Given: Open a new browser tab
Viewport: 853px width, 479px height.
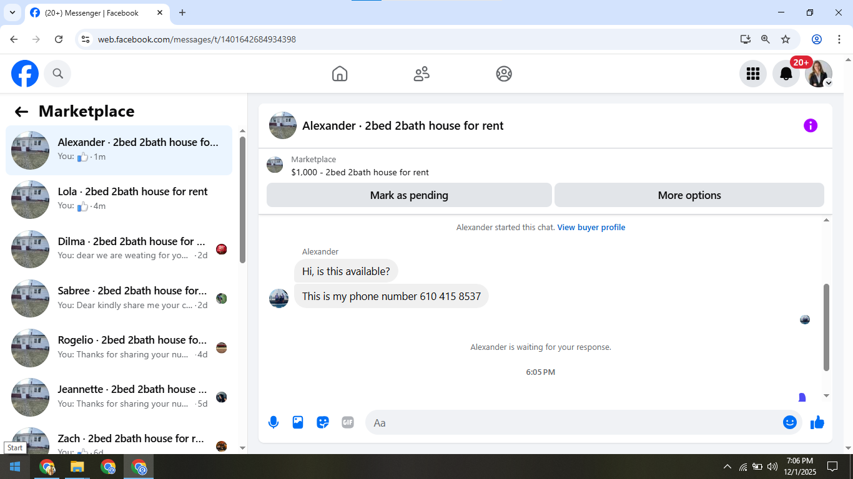Looking at the screenshot, I should pos(182,12).
